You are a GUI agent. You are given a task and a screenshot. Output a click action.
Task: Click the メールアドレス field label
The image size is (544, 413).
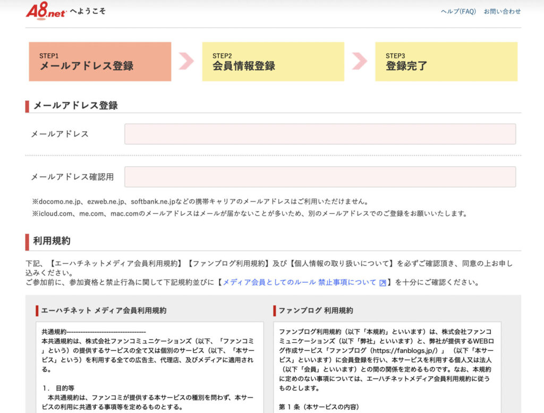pyautogui.click(x=59, y=134)
